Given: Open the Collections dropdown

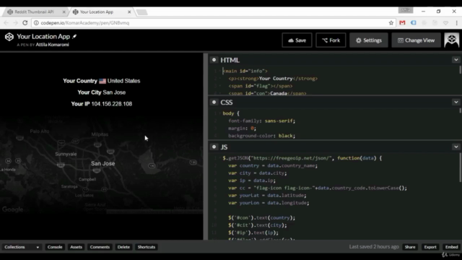Looking at the screenshot, I should coord(22,247).
